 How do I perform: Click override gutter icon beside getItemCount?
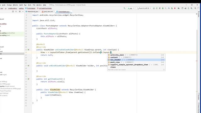pos(29,79)
